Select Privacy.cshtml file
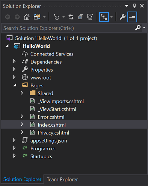The height and width of the screenshot is (186, 148). 53,133
